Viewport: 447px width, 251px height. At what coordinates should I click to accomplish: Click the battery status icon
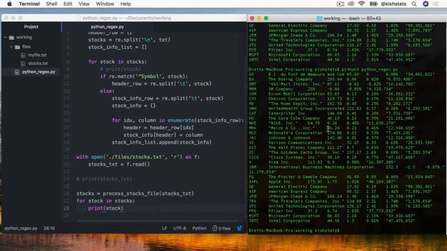(x=374, y=3)
